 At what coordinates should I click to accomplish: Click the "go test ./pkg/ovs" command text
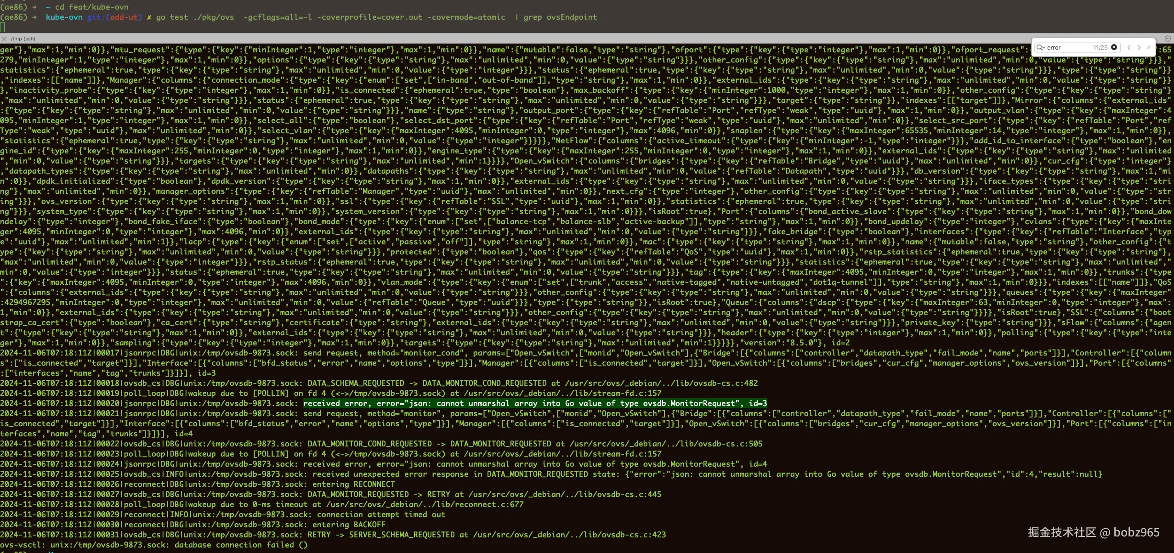(x=195, y=17)
